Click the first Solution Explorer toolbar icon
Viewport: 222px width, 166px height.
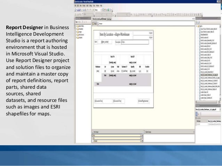[197, 22]
